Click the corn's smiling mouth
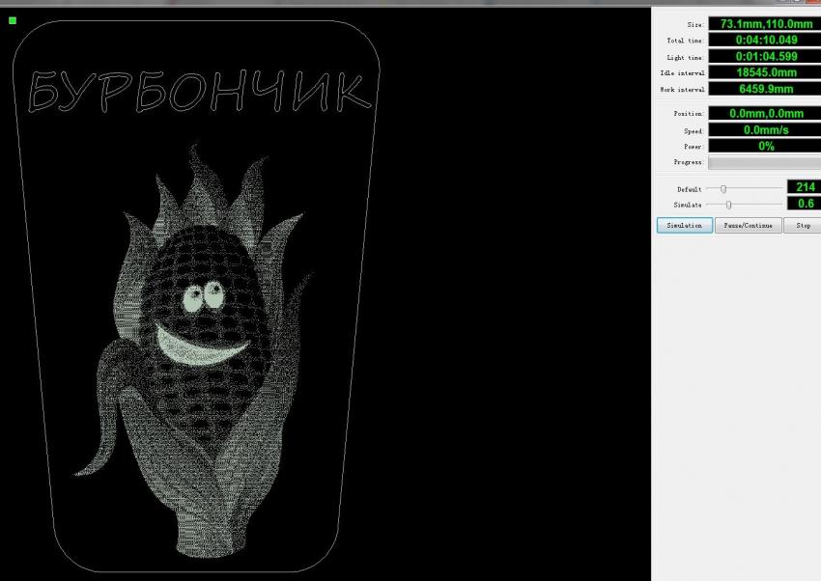821x581 pixels. [201, 345]
